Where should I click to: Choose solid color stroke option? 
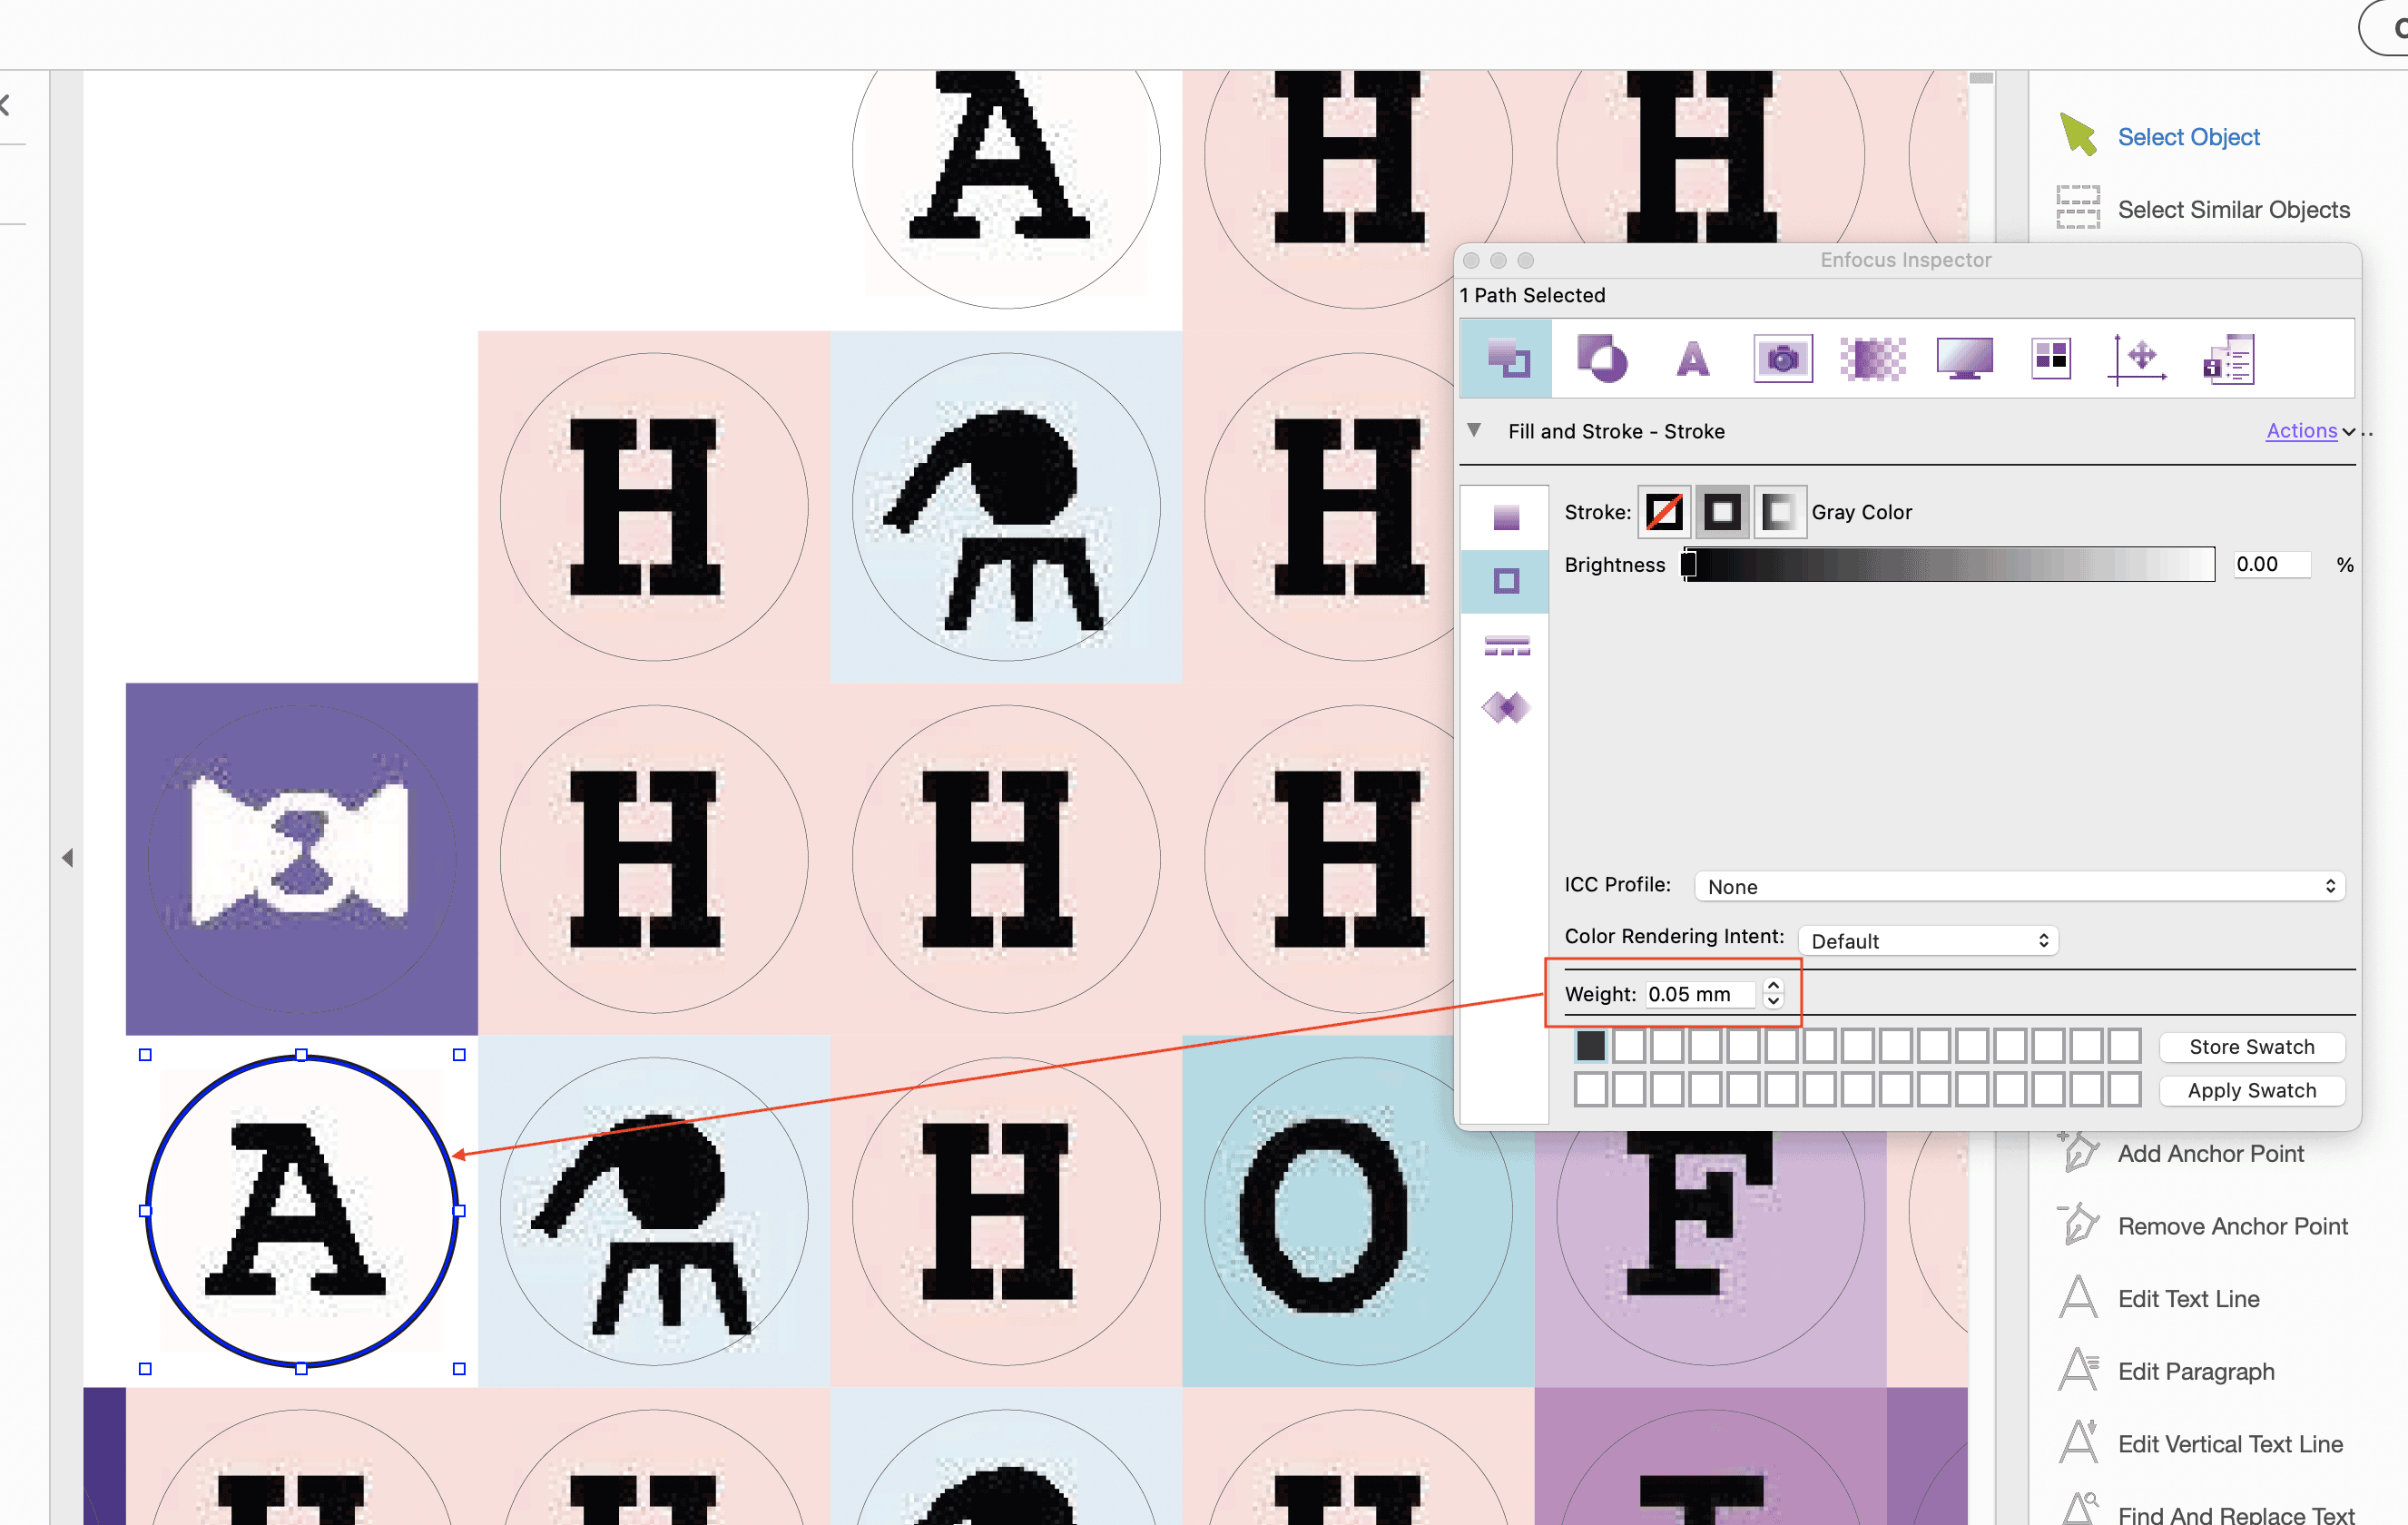pyautogui.click(x=1721, y=513)
